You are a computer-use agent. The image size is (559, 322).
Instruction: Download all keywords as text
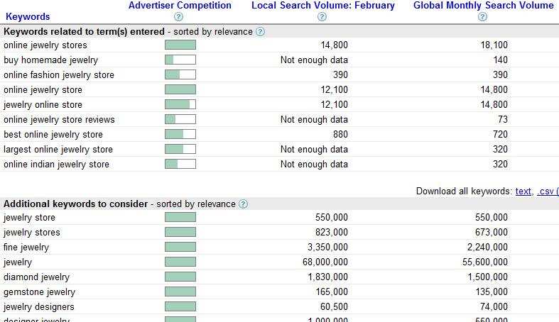coord(523,191)
